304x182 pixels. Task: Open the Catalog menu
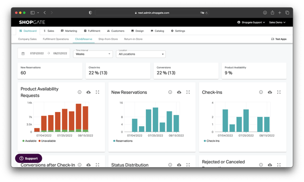(x=158, y=31)
